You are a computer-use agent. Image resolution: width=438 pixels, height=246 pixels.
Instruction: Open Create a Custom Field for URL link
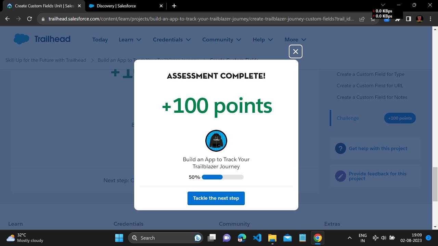(x=370, y=86)
